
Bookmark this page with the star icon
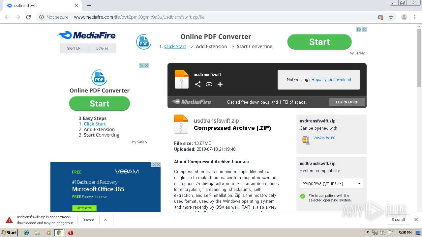click(391, 17)
